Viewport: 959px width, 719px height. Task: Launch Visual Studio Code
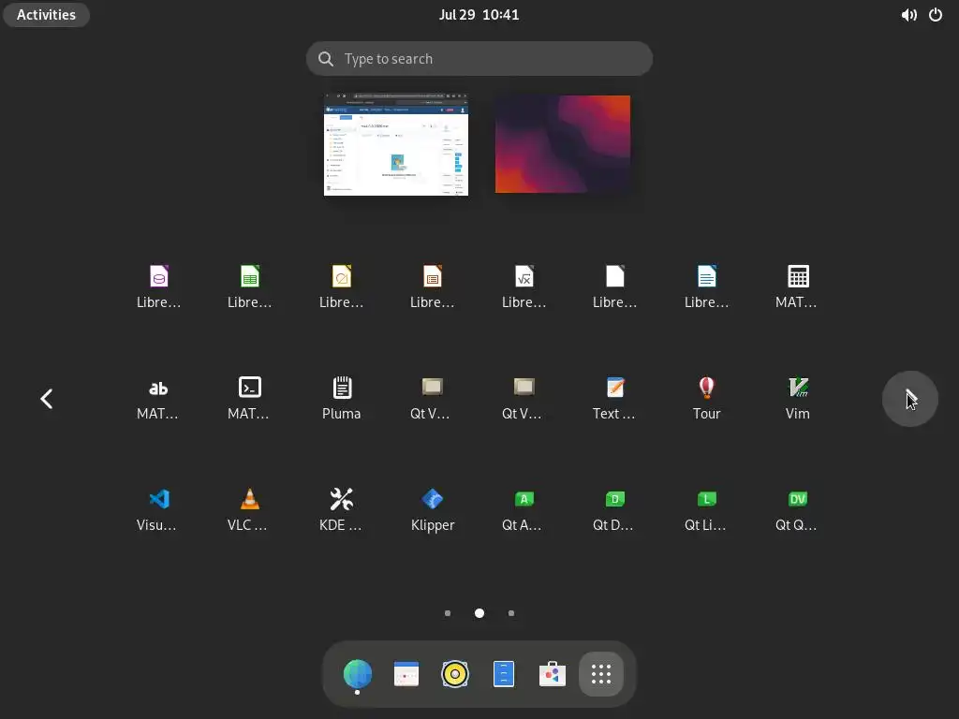pyautogui.click(x=158, y=499)
